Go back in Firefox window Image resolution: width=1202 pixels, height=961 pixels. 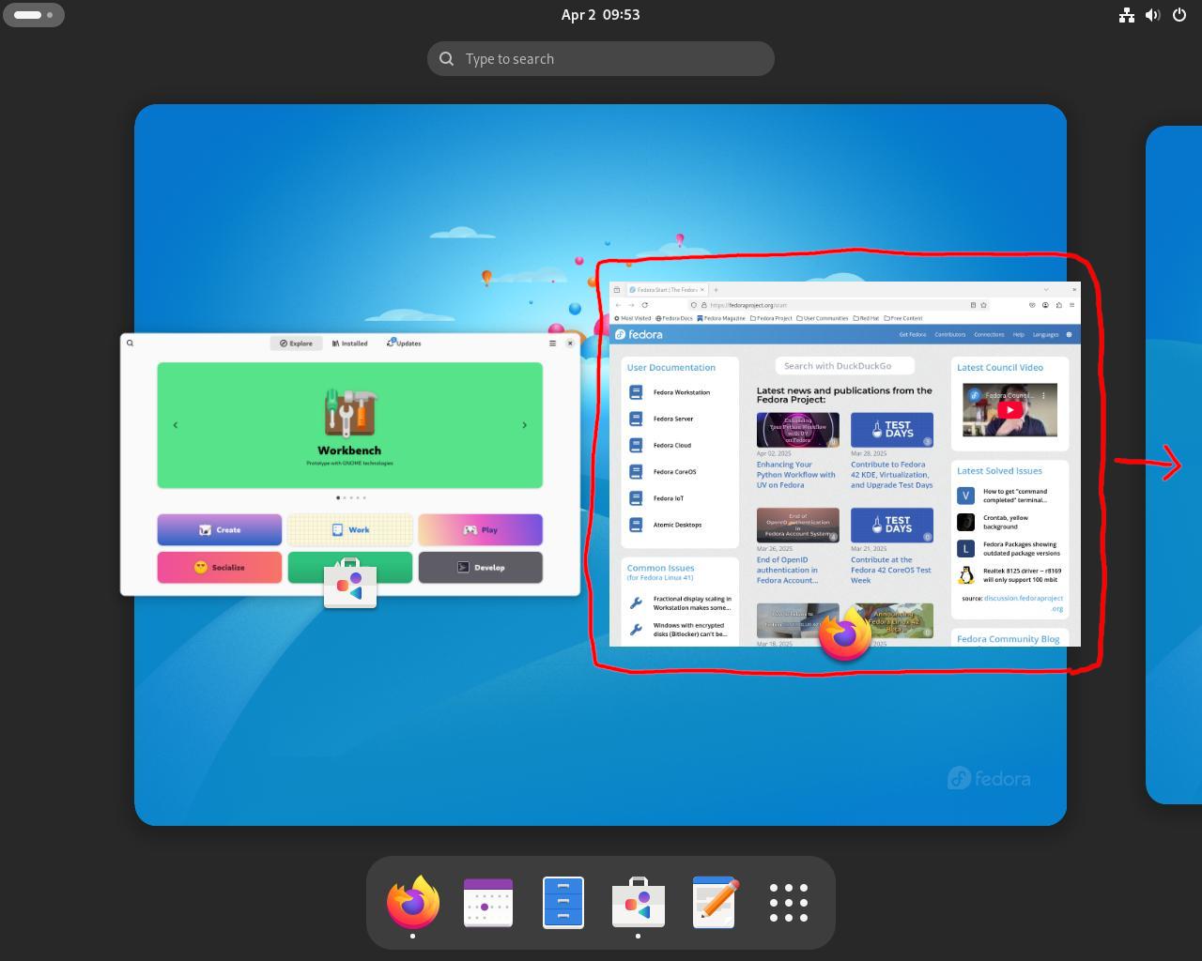coord(618,305)
